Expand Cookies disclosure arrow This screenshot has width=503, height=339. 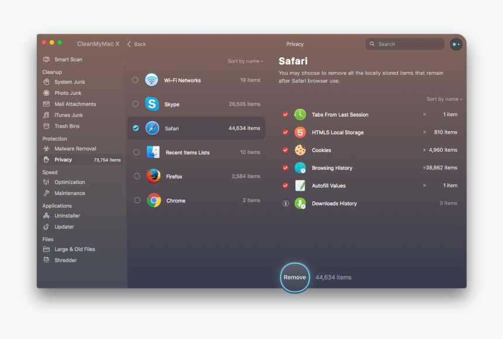[x=425, y=150]
